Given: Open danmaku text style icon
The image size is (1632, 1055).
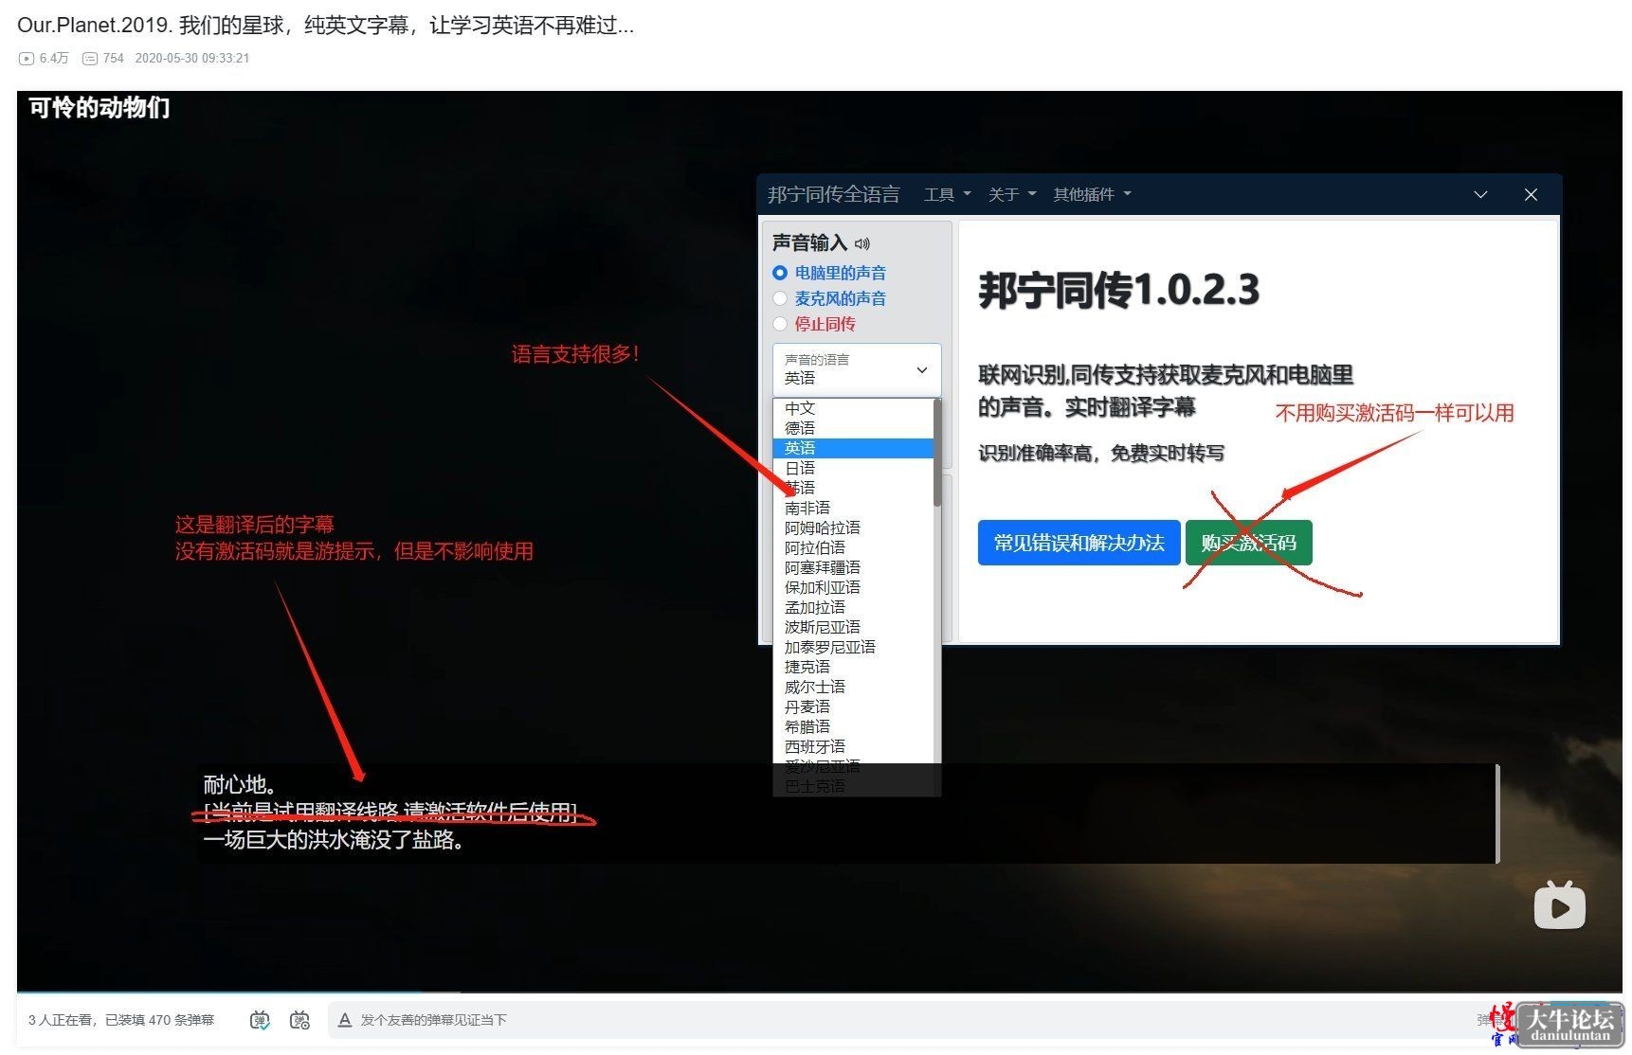Looking at the screenshot, I should (x=345, y=1020).
